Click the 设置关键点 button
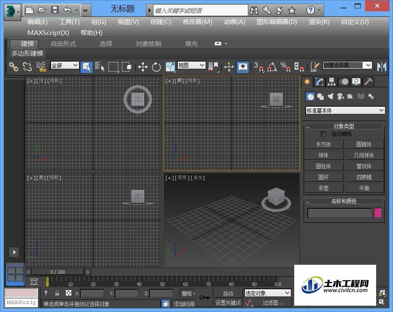393x312 pixels. [228, 303]
